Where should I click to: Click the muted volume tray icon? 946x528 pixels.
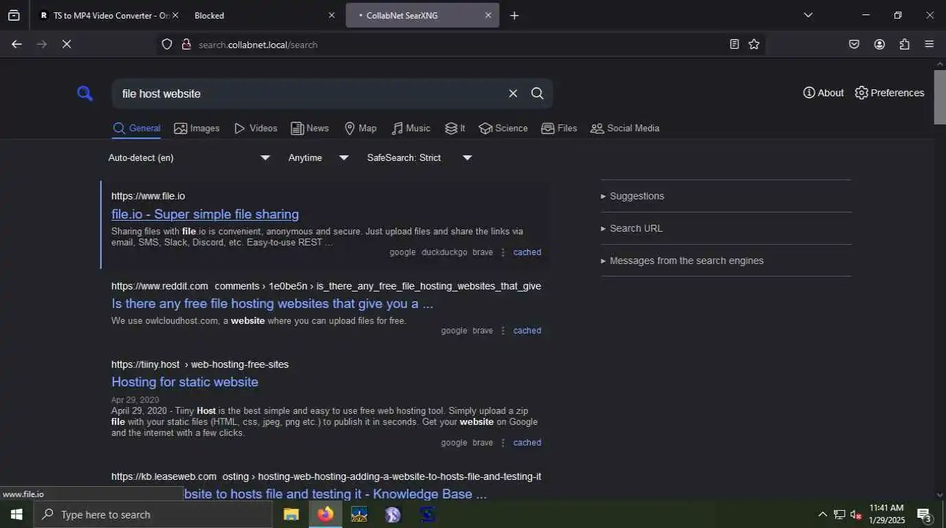pos(857,515)
